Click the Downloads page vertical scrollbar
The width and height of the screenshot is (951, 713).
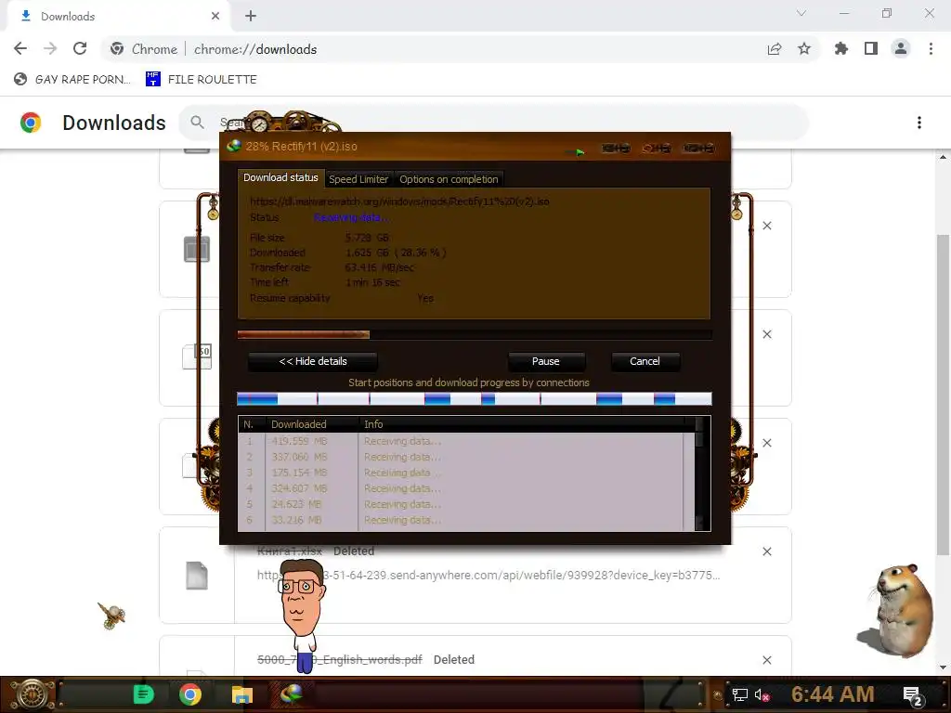click(943, 394)
